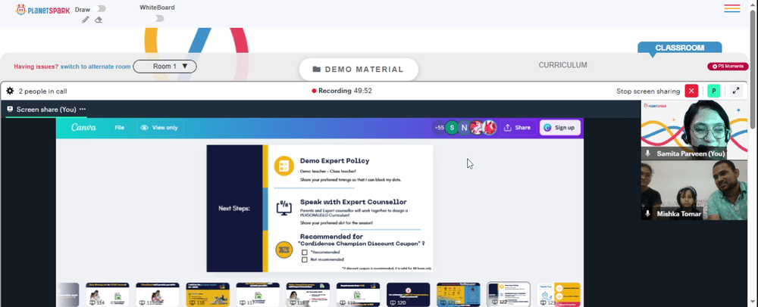Image resolution: width=758 pixels, height=307 pixels.
Task: Click the Expert Counsellor monitor icon
Action: (x=283, y=208)
